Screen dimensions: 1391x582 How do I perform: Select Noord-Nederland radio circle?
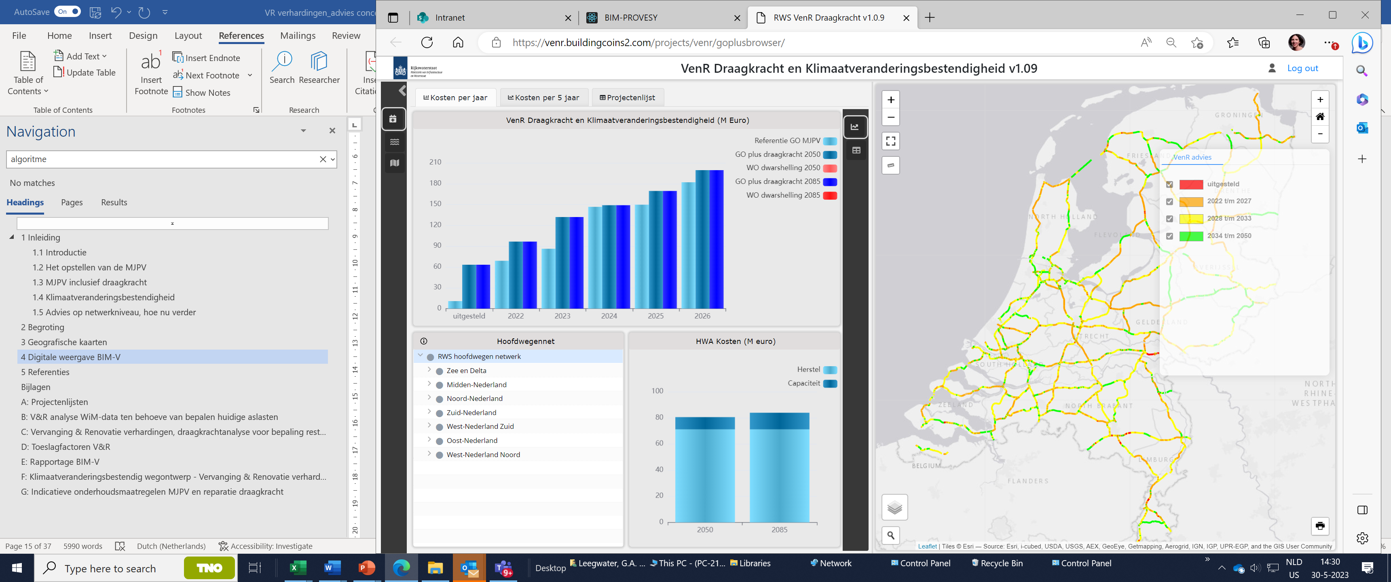[440, 399]
